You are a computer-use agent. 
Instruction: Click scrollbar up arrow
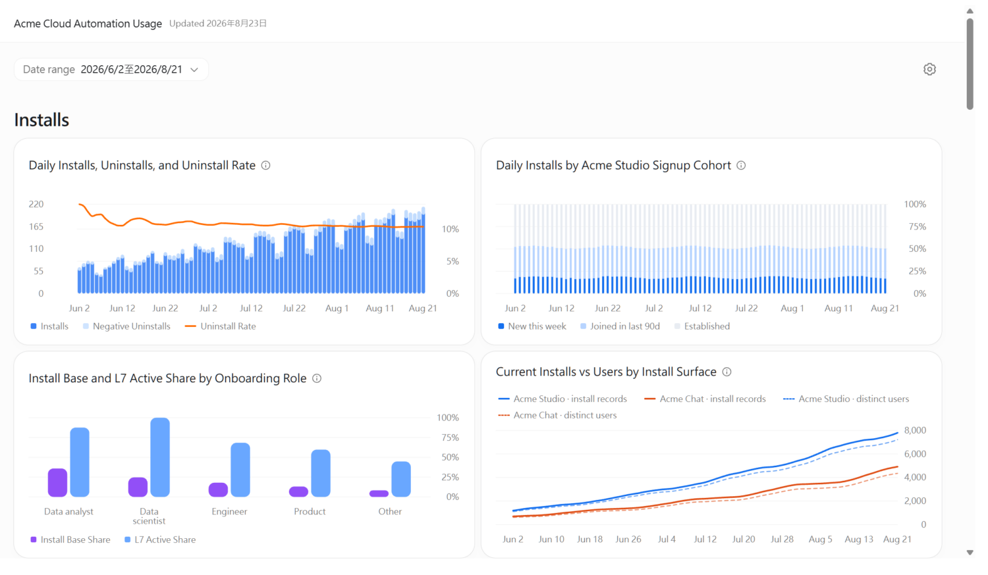tap(970, 11)
